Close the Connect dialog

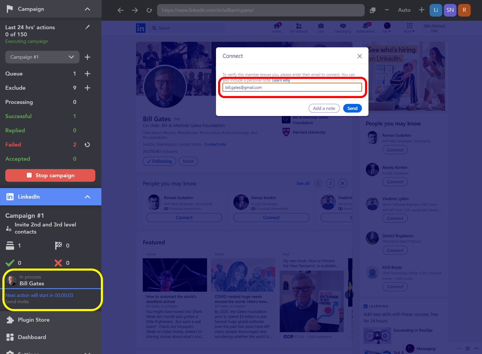click(x=360, y=56)
